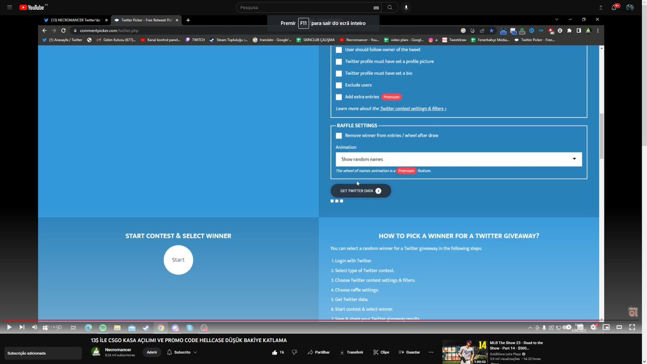Image resolution: width=647 pixels, height=364 pixels.
Task: Check 'Twitter profile must have set a profile picture'
Action: (339, 61)
